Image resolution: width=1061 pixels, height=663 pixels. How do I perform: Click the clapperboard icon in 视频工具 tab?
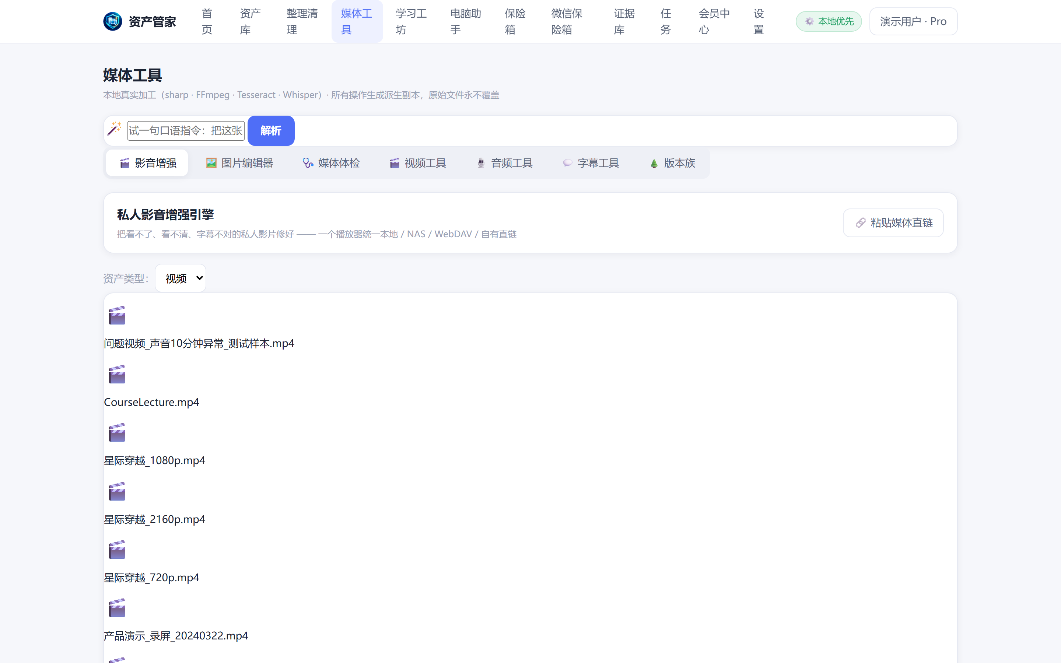tap(395, 163)
